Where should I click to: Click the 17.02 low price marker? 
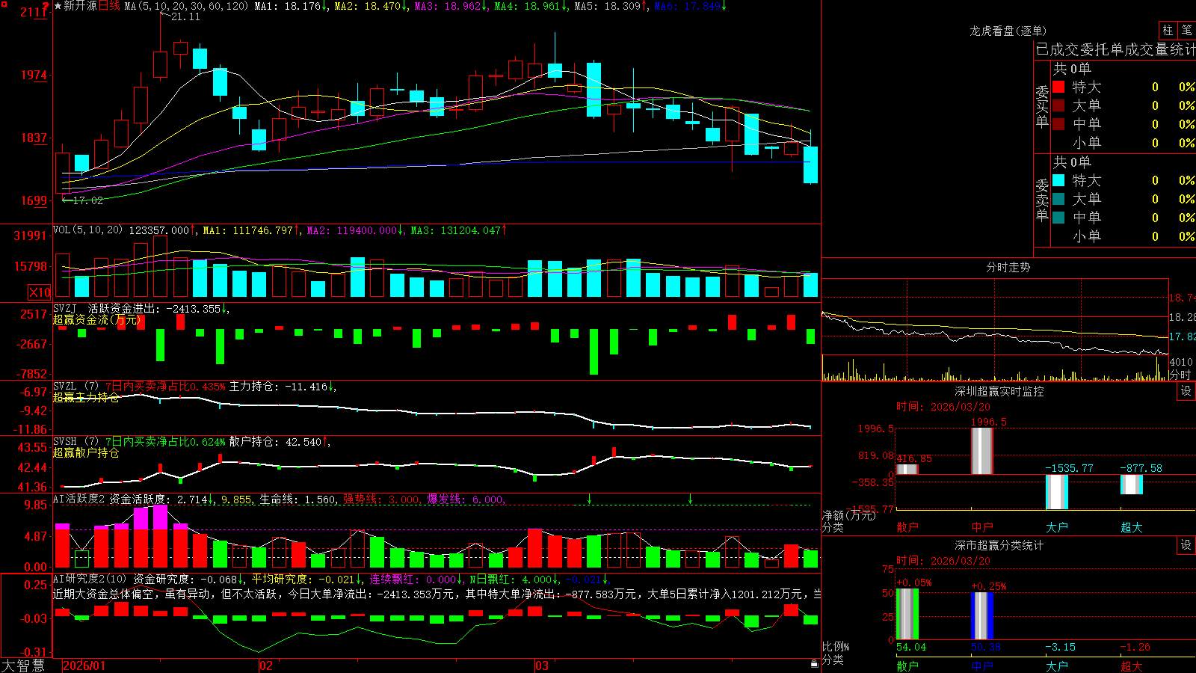coord(88,200)
